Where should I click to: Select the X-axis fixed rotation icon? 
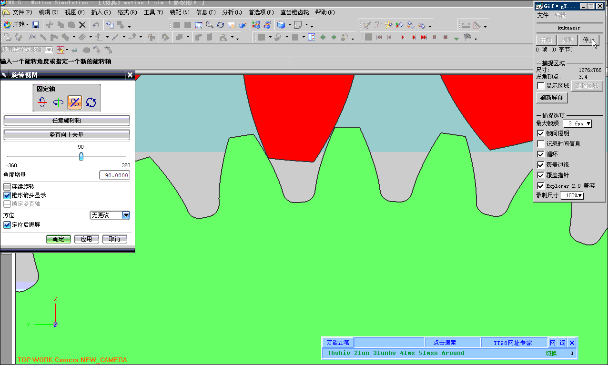coord(42,101)
